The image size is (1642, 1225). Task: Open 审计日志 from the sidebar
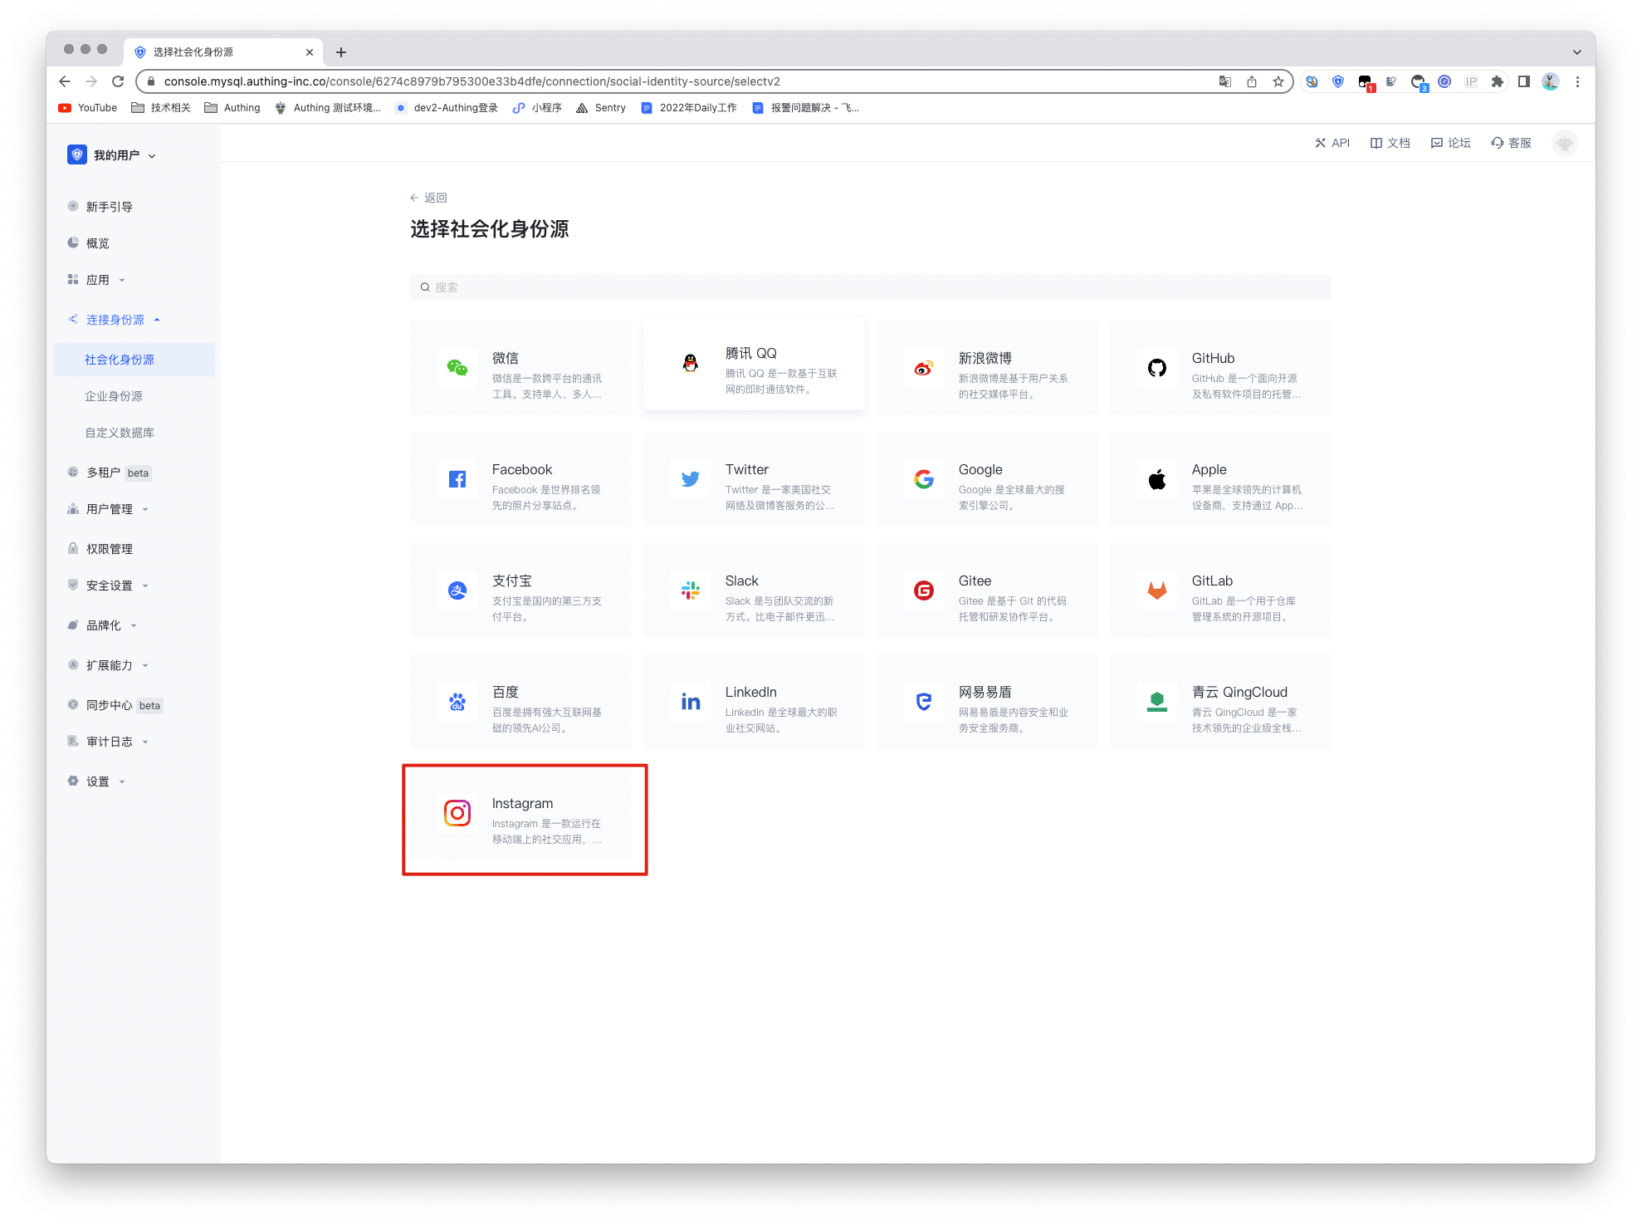(x=107, y=741)
